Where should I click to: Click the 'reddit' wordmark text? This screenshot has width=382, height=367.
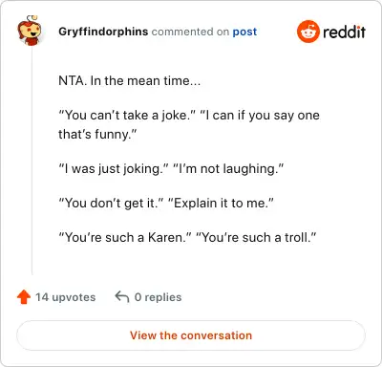(344, 32)
